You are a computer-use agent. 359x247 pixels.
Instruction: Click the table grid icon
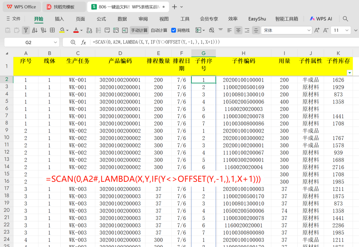pyautogui.click(x=53, y=30)
